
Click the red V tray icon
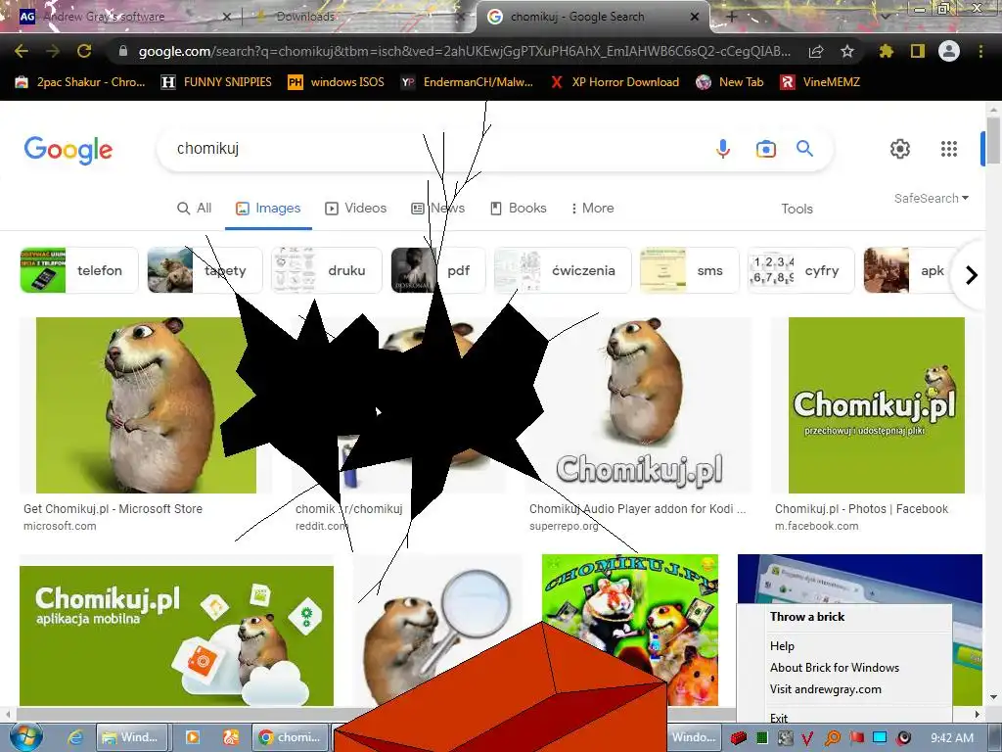[x=807, y=738]
